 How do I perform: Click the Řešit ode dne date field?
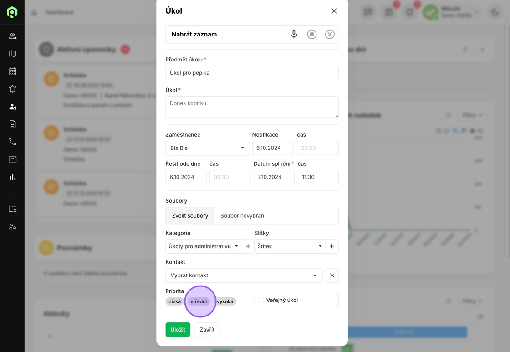pos(186,177)
